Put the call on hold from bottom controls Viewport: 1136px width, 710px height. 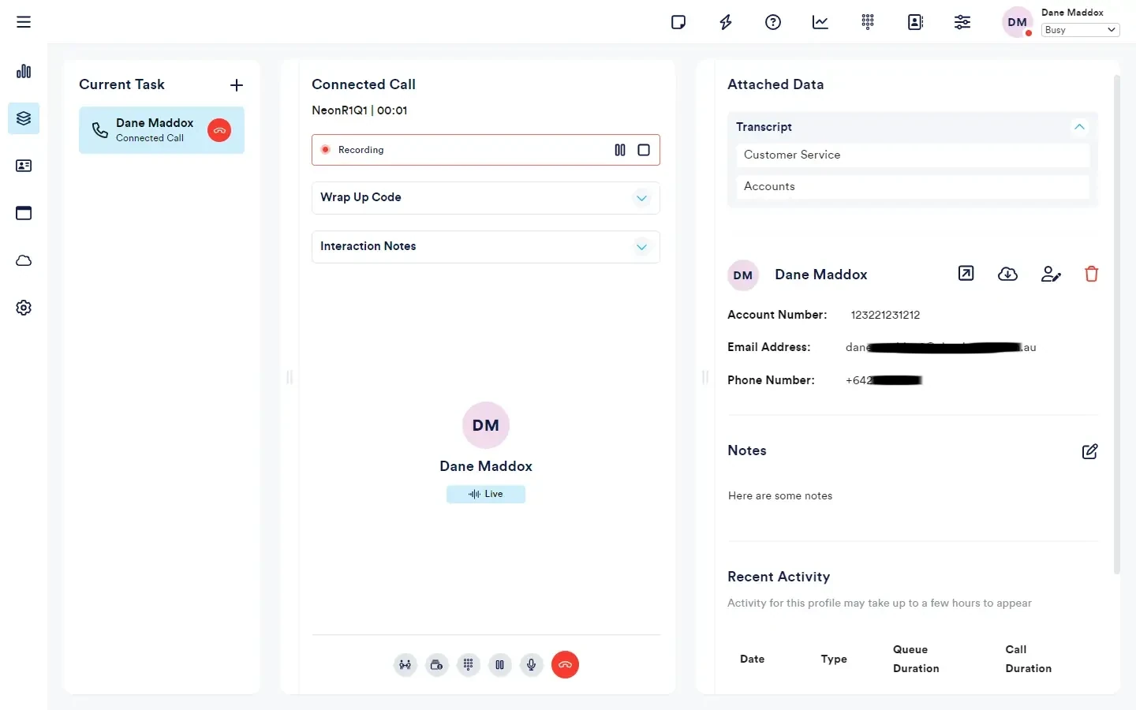coord(500,664)
